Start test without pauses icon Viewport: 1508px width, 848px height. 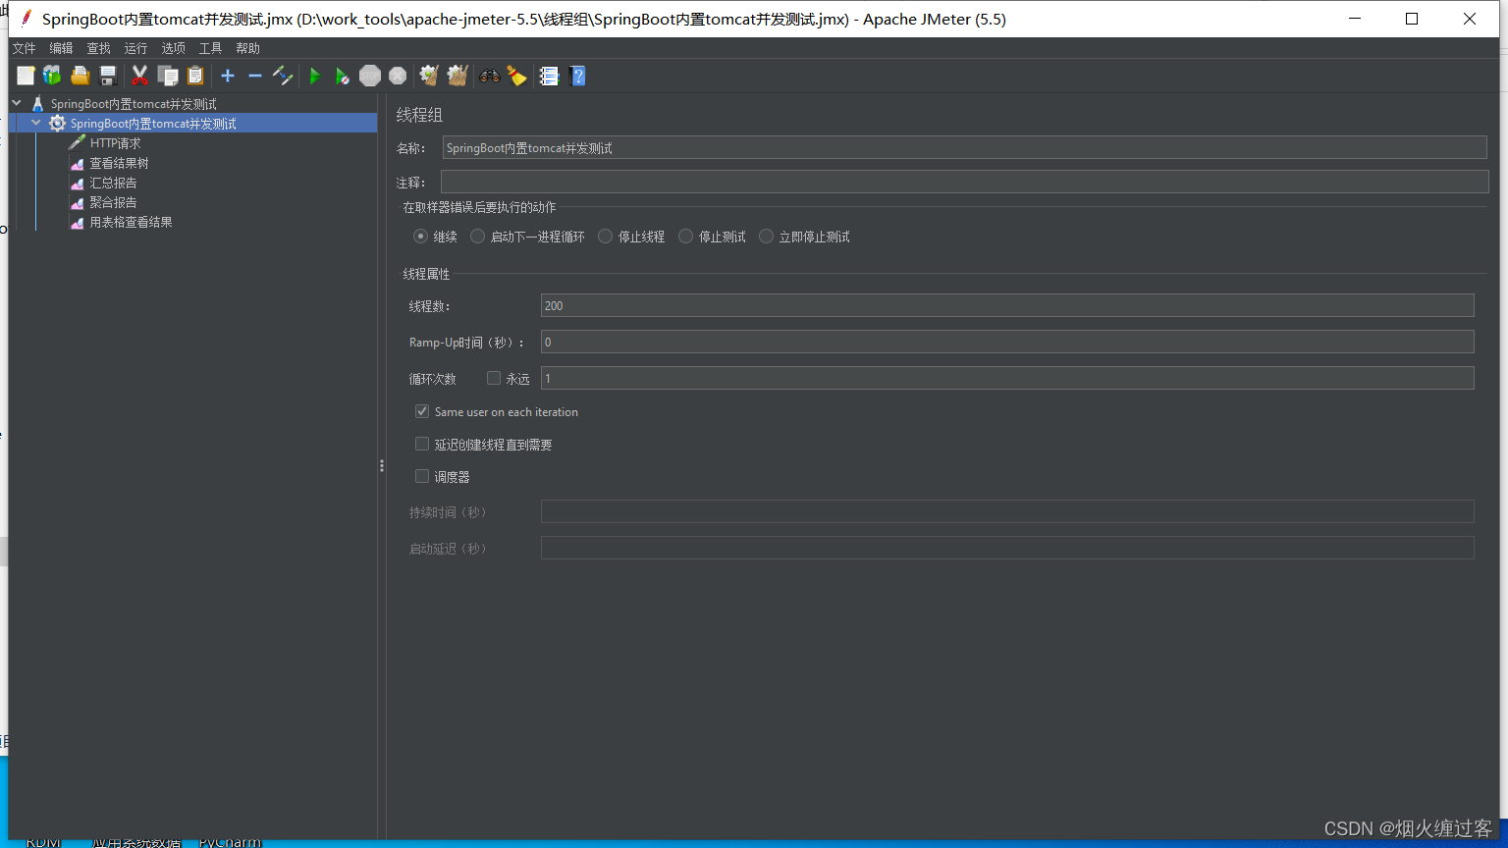[x=342, y=76]
